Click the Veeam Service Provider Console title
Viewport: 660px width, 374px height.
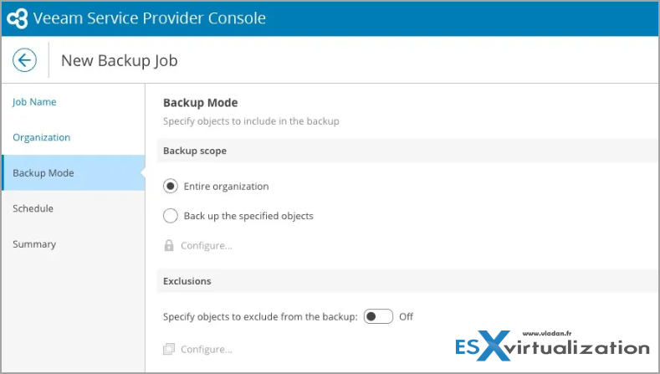[x=150, y=18]
